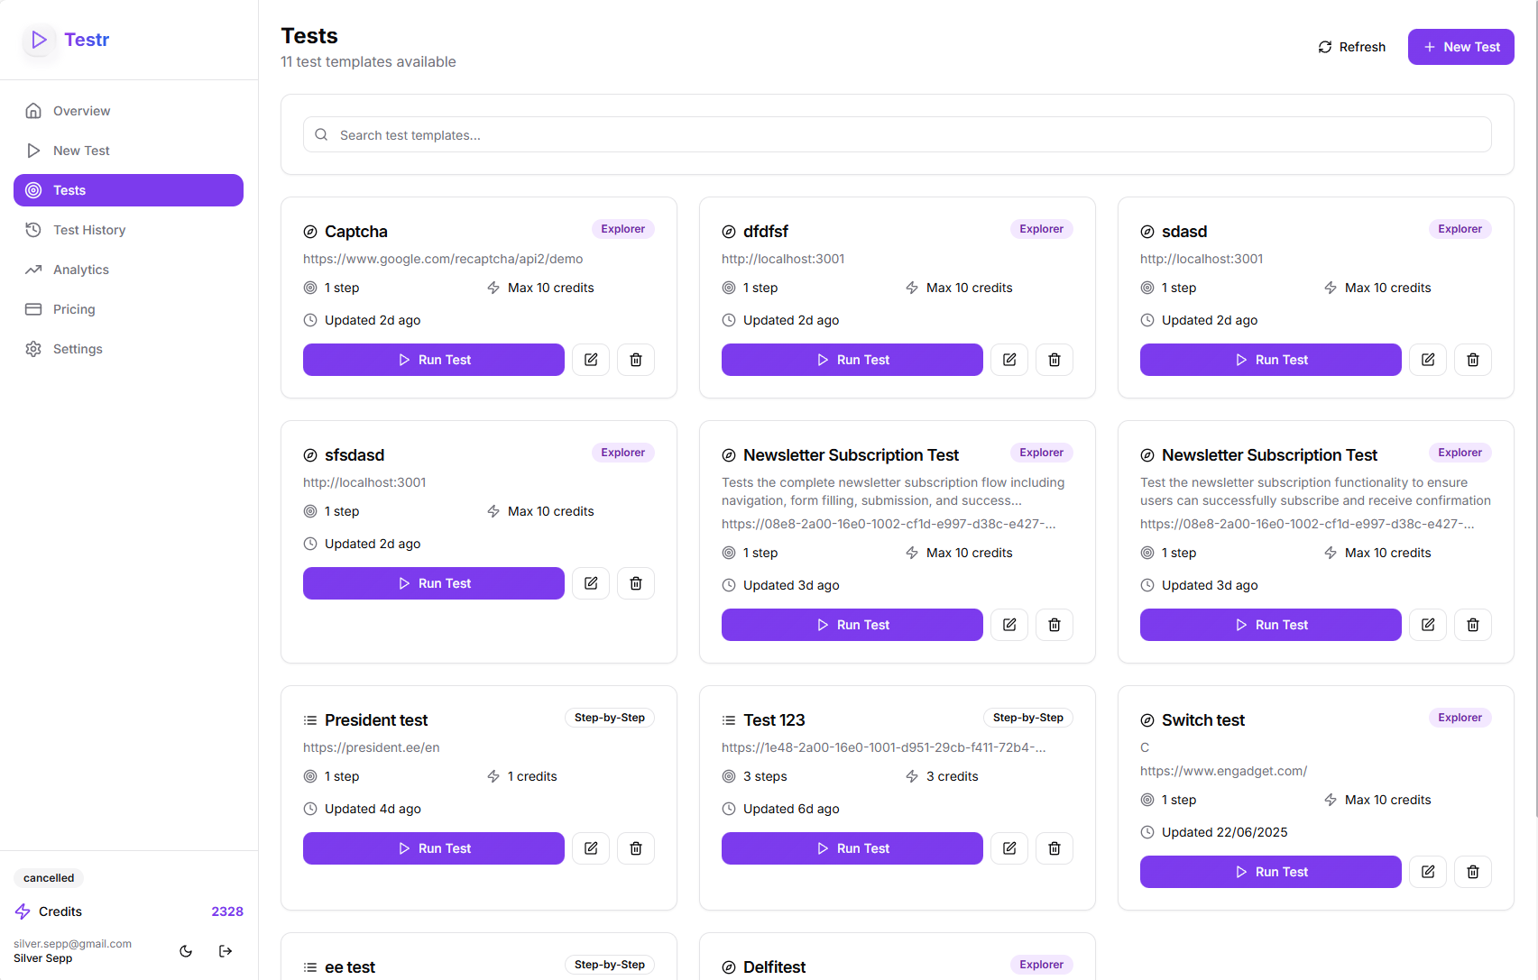1538x980 pixels.
Task: Click the "ee test" card title
Action: (x=350, y=967)
